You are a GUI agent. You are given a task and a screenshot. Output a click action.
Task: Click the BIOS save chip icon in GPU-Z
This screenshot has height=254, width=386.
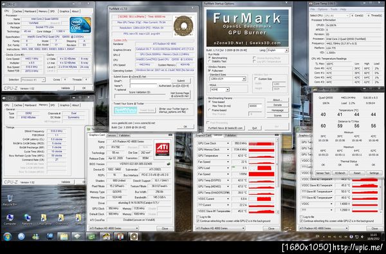pyautogui.click(x=169, y=164)
